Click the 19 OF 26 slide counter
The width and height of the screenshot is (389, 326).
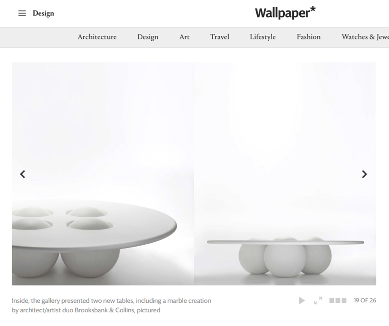click(x=365, y=300)
